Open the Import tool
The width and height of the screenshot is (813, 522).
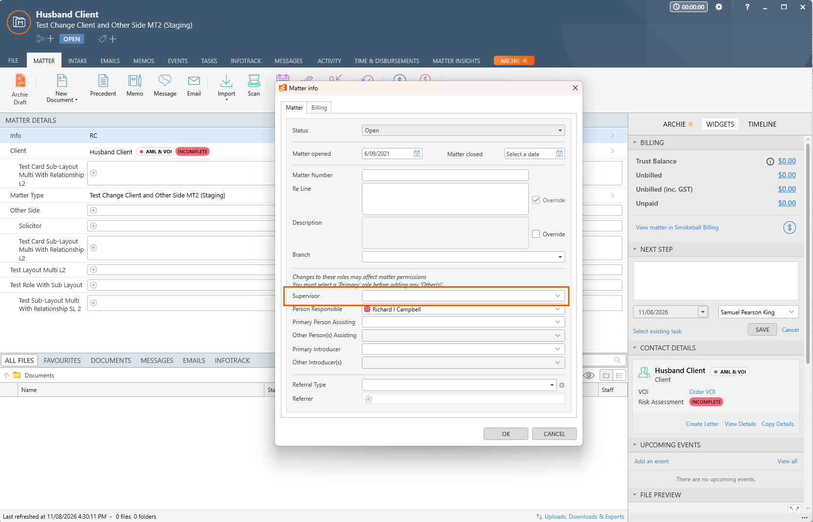pyautogui.click(x=227, y=87)
